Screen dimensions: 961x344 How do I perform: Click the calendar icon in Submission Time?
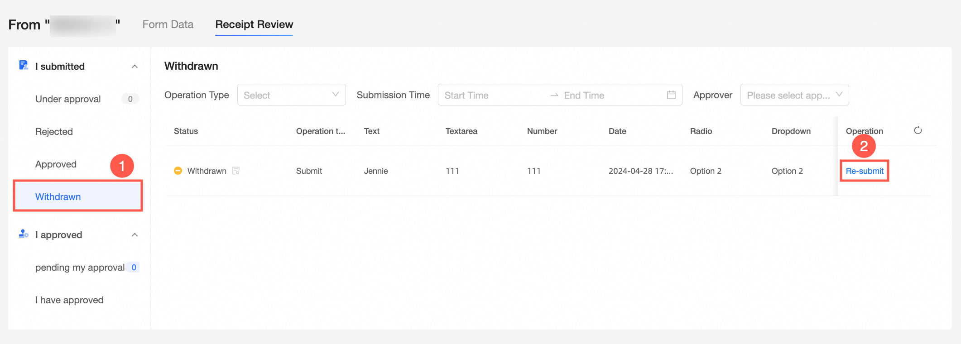point(671,95)
